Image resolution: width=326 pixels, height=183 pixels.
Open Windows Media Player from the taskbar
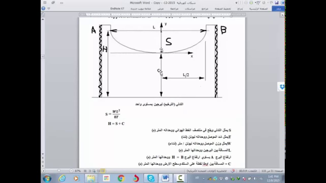[76, 178]
